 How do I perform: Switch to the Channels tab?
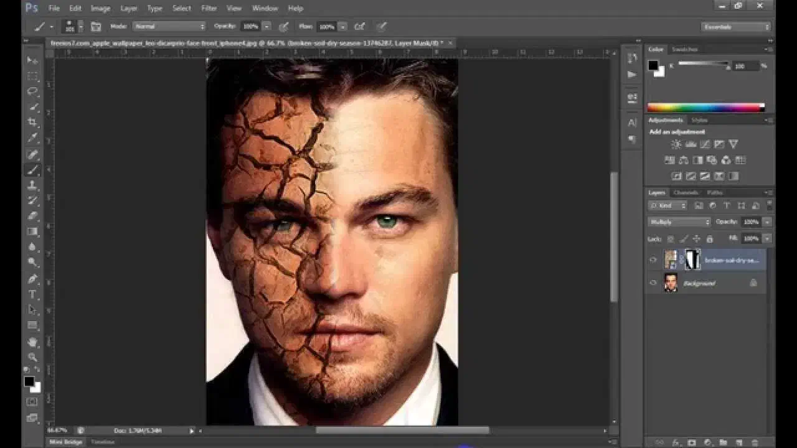tap(686, 193)
